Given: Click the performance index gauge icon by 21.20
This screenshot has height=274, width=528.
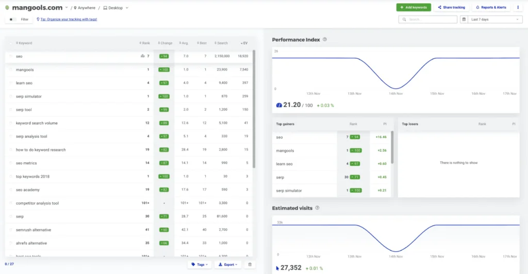Looking at the screenshot, I should click(x=278, y=105).
